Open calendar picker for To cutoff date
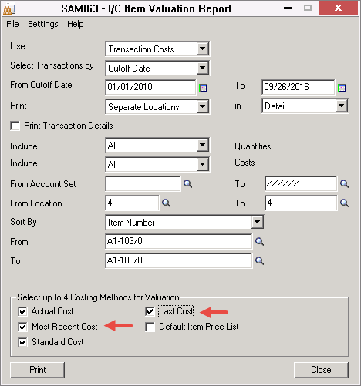Viewport: 361px width, 386px height. 342,88
